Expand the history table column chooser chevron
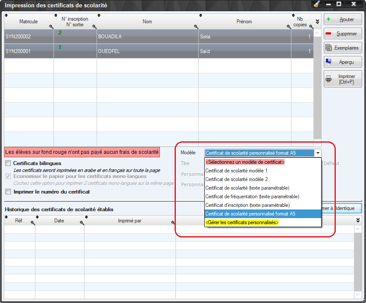366x303 pixels. tap(358, 220)
